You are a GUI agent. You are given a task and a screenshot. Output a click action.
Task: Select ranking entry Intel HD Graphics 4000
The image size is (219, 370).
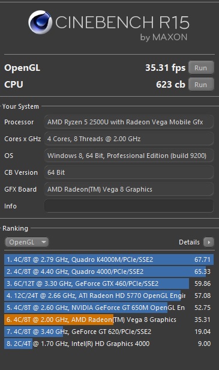(109, 344)
